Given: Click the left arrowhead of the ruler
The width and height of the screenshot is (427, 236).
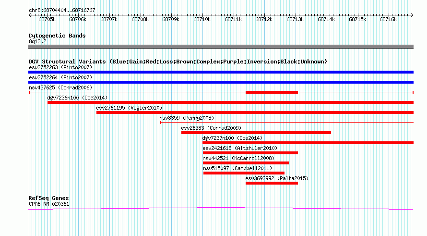Looking at the screenshot, I should point(30,15).
